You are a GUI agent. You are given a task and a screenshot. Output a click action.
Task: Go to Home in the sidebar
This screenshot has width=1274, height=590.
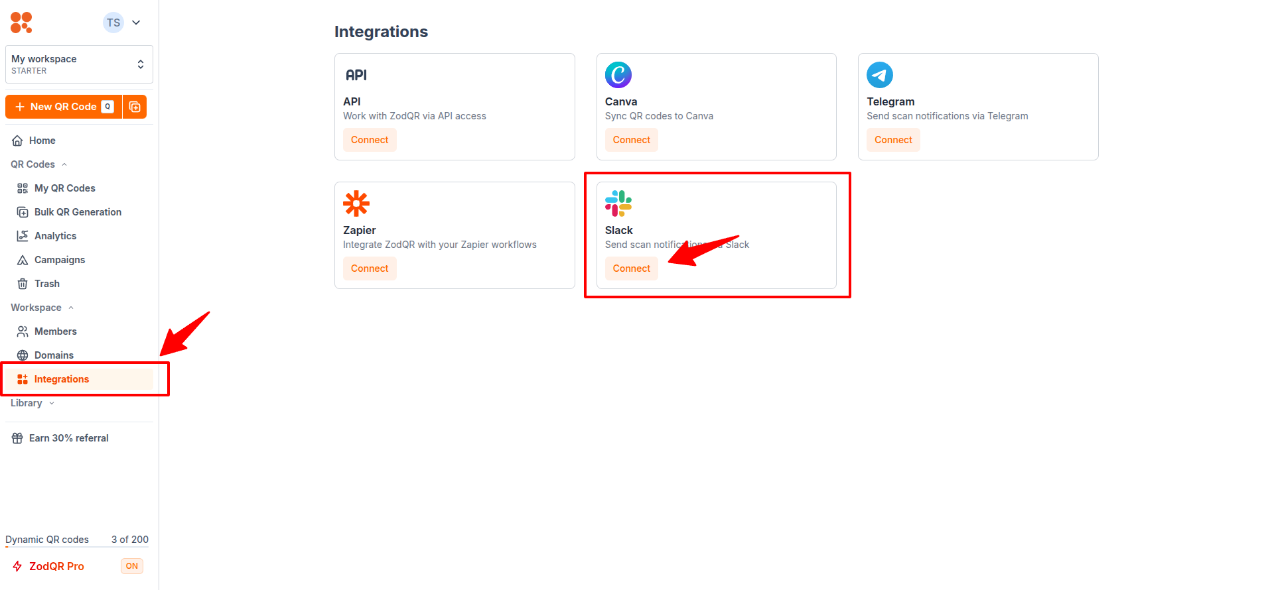tap(79, 141)
